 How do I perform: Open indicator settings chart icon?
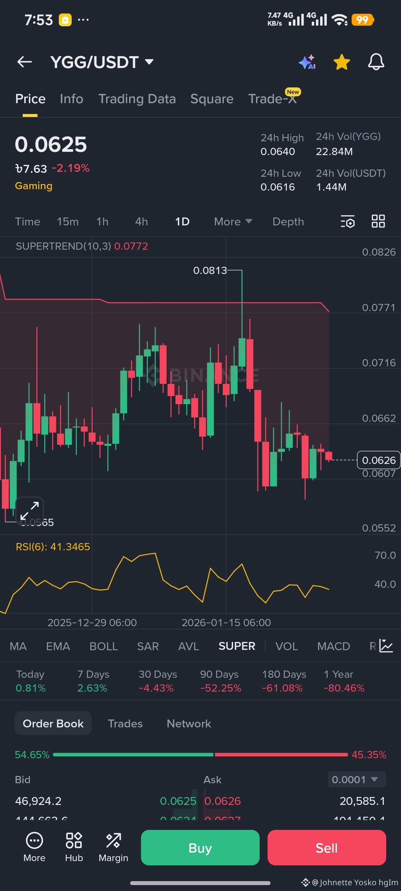point(386,646)
